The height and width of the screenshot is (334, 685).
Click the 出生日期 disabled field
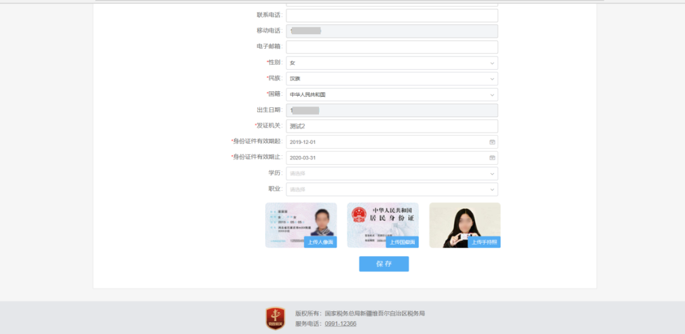pyautogui.click(x=392, y=110)
